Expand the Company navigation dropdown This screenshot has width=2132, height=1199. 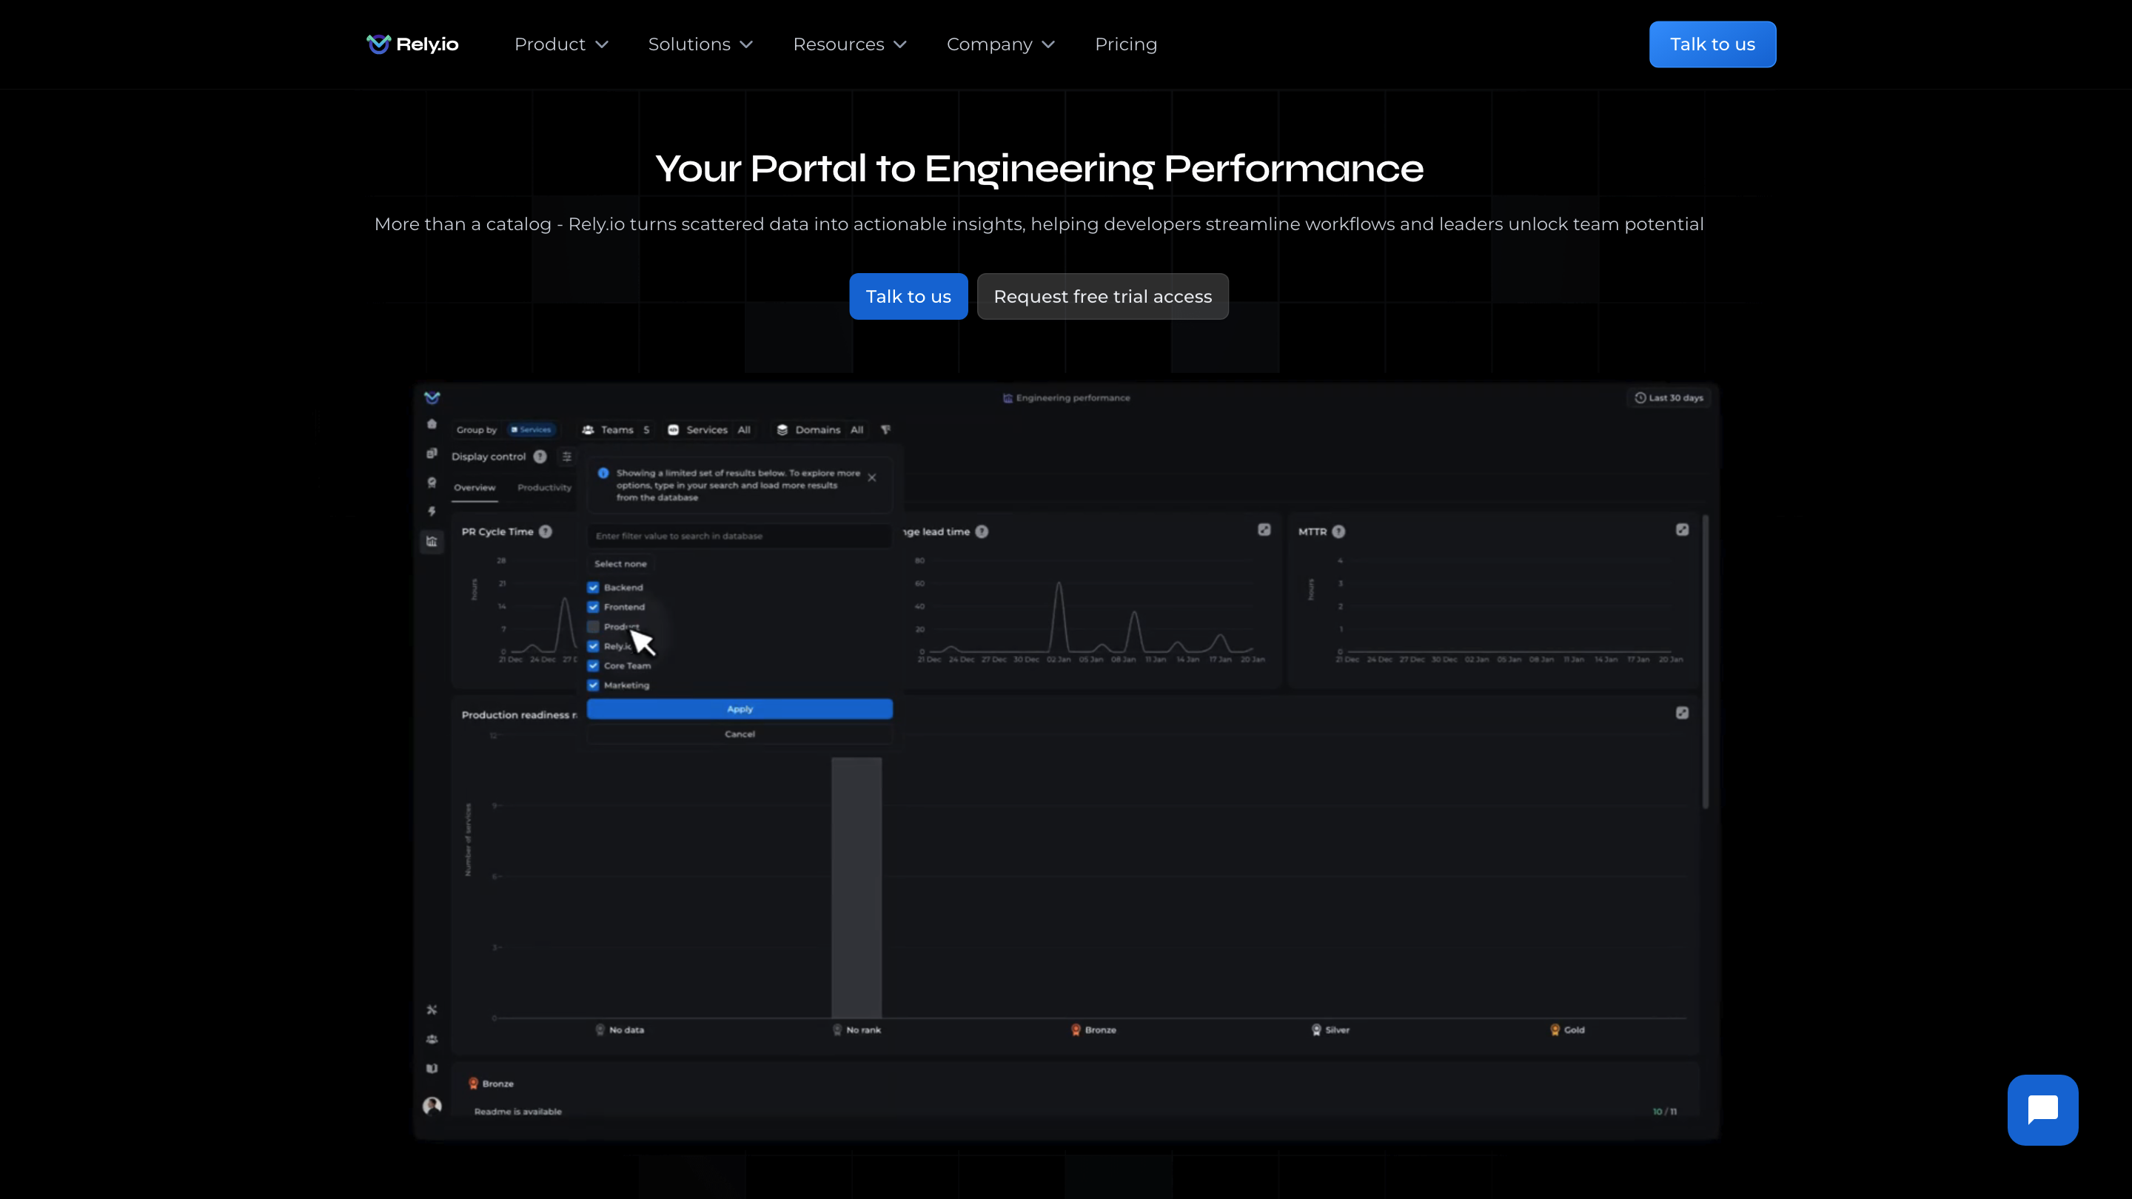[1000, 44]
